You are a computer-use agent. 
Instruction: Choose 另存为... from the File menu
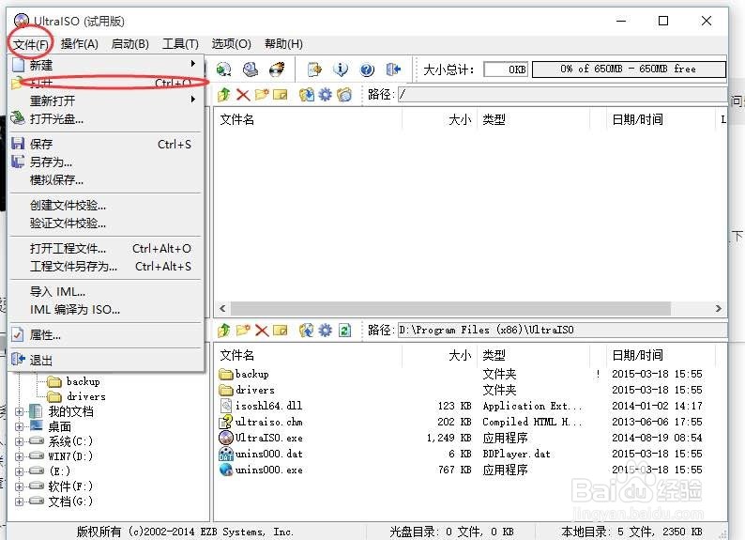tap(105, 162)
